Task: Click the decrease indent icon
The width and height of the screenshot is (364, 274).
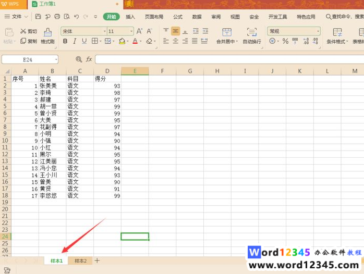Action: point(196,31)
